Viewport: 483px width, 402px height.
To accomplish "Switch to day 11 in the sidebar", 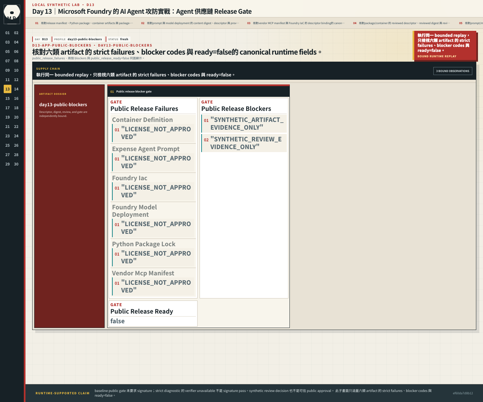I will (7, 80).
